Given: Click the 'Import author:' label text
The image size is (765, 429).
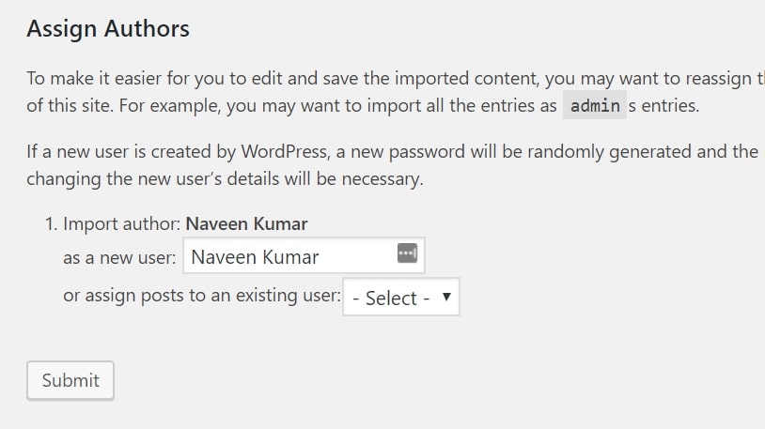Looking at the screenshot, I should pos(122,224).
